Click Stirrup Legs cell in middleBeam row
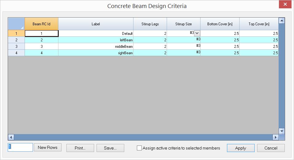The image size is (294, 160). [x=150, y=47]
